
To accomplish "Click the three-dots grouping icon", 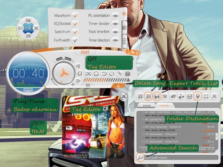I will click(181, 96).
